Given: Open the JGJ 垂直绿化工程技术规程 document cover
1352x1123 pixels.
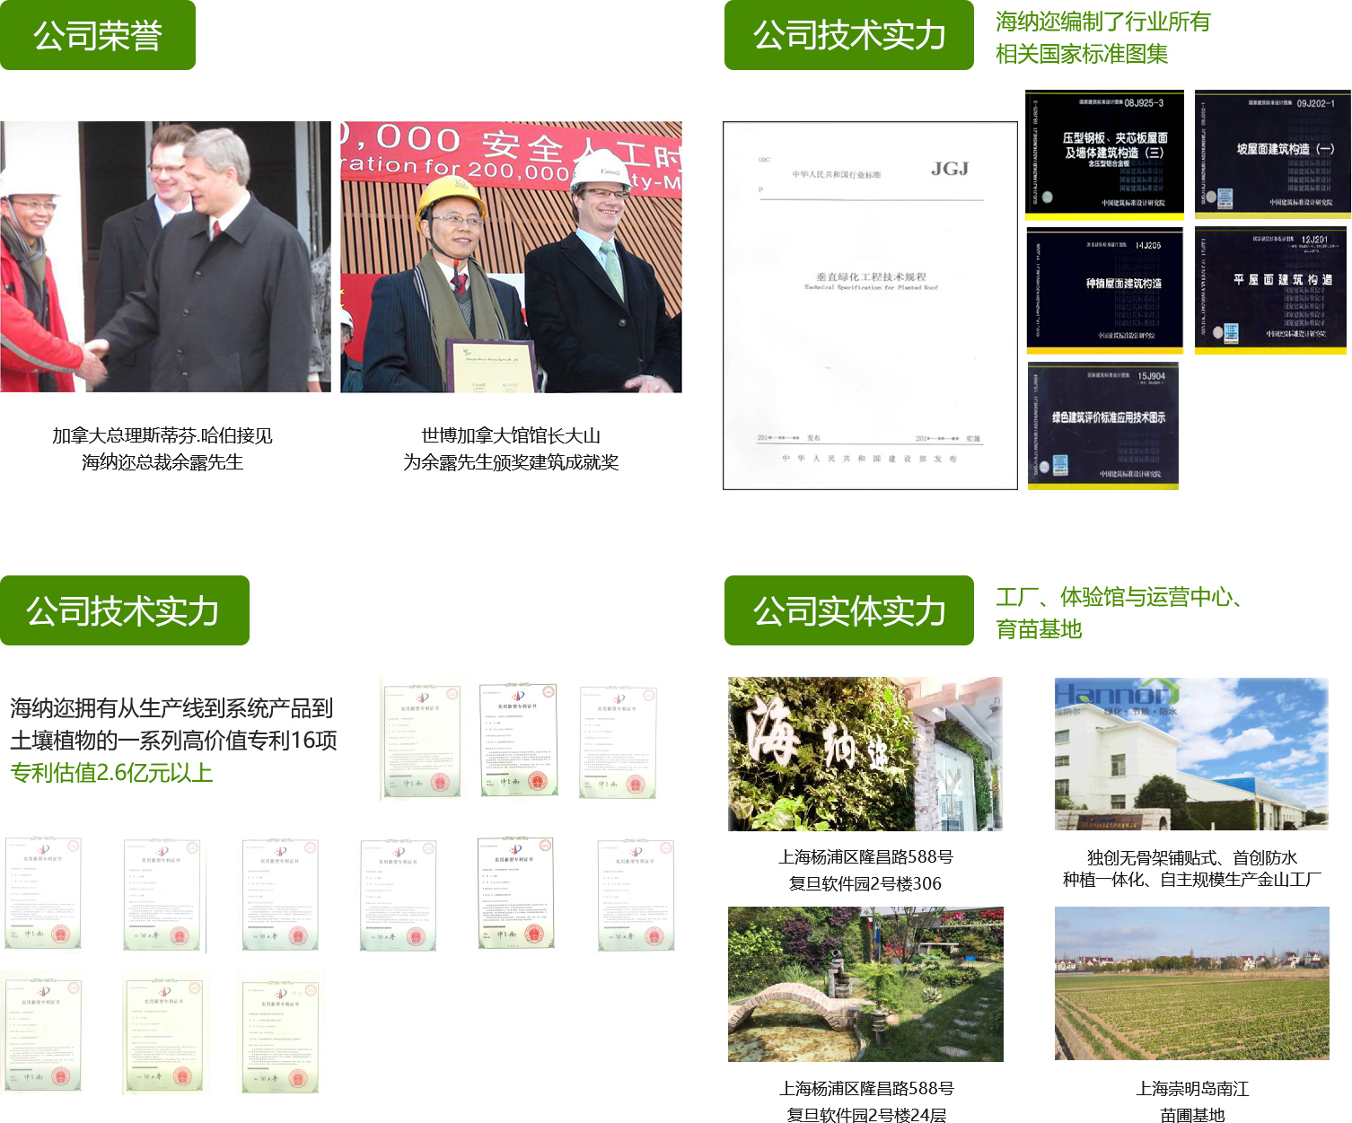Looking at the screenshot, I should [870, 305].
